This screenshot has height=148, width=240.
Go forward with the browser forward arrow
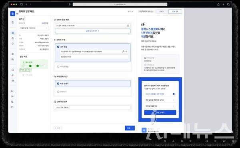point(30,4)
